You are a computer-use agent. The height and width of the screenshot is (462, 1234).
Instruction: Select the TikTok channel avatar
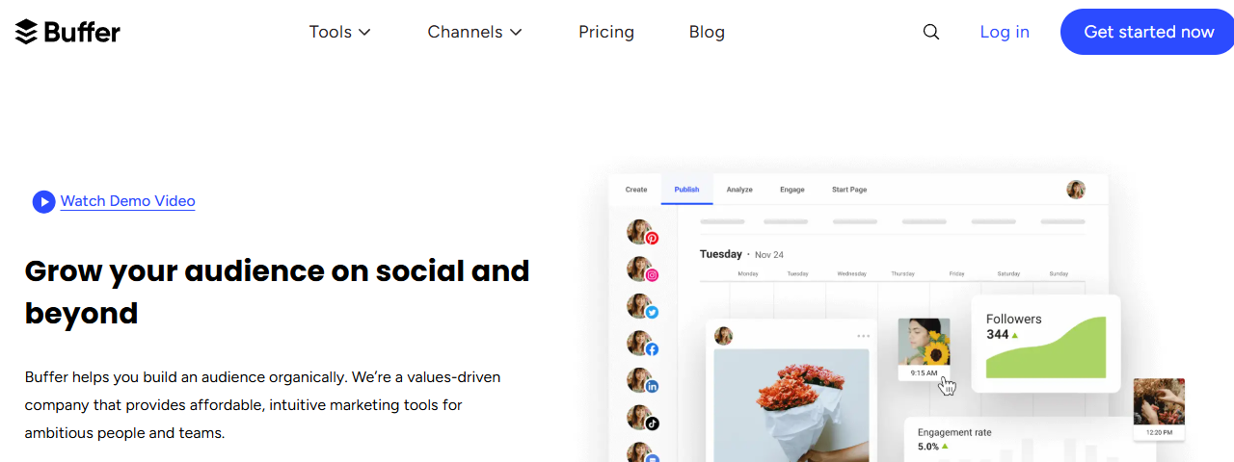point(642,418)
